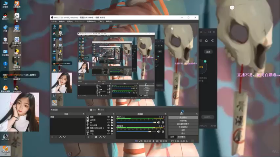Click the 启动虚拟摄像机 virtual camera button
This screenshot has width=280, height=157.
(x=183, y=124)
